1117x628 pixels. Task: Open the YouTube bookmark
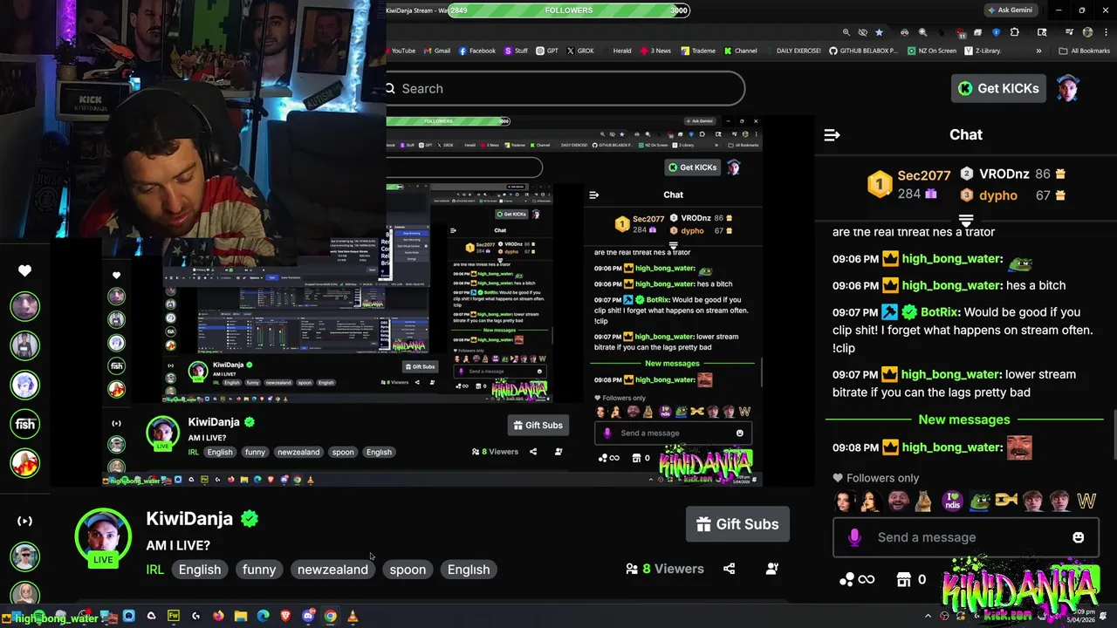tap(402, 51)
